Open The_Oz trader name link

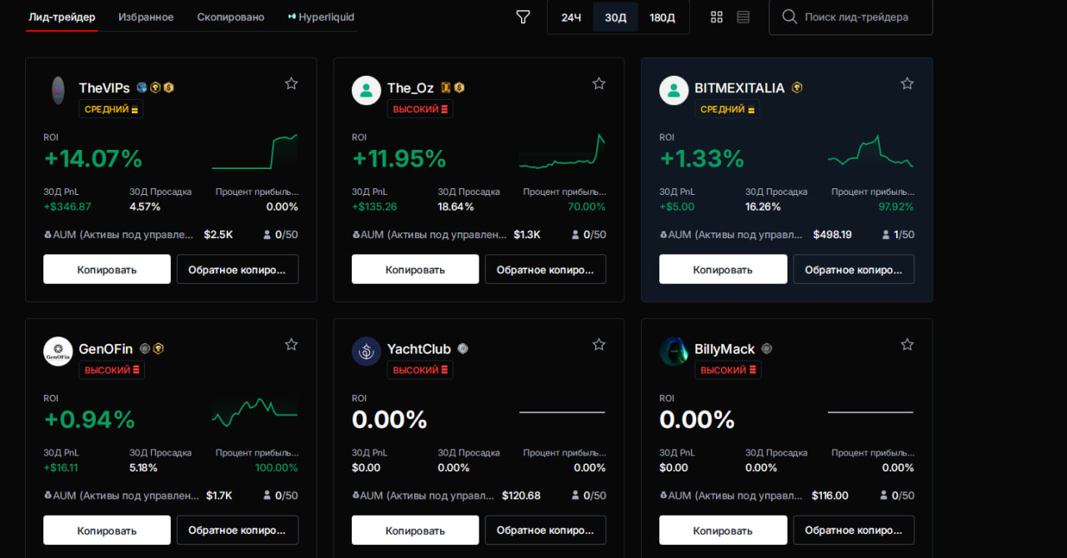coord(410,87)
